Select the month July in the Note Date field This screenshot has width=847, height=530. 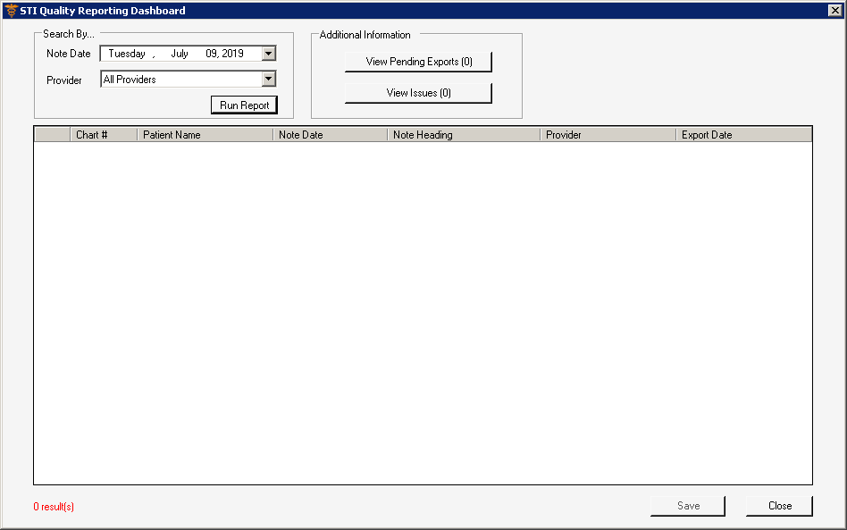tap(180, 54)
